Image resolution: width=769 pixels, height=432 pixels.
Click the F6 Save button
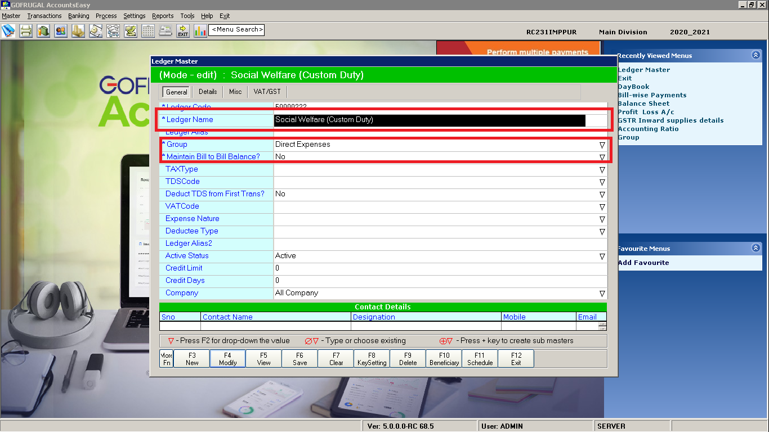click(299, 359)
